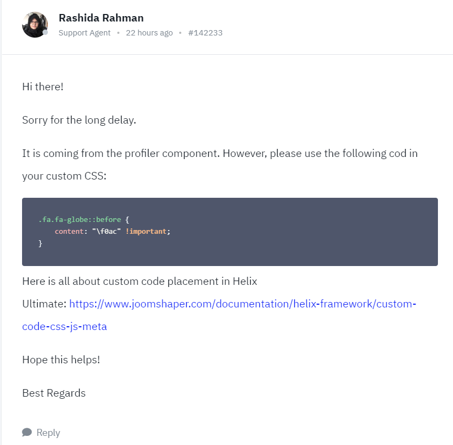Viewport: 453px width, 445px height.
Task: Click the closing brace in the code block
Action: [x=40, y=243]
